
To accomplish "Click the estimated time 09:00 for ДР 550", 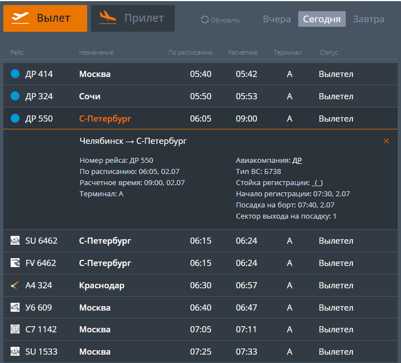I will [246, 119].
